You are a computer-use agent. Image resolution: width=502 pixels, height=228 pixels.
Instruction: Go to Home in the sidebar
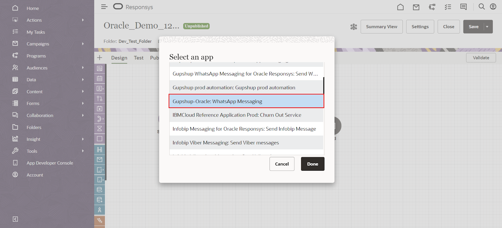[x=33, y=8]
